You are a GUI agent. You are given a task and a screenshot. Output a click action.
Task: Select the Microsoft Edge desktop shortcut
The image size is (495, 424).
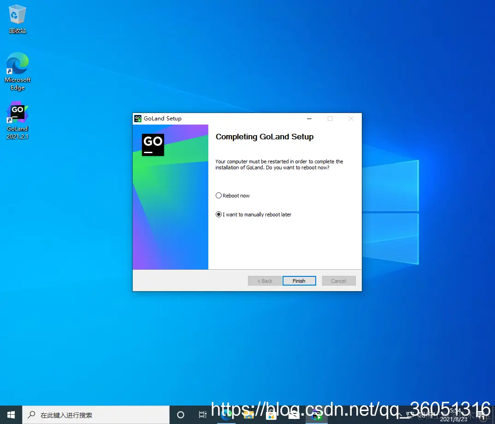coord(18,72)
